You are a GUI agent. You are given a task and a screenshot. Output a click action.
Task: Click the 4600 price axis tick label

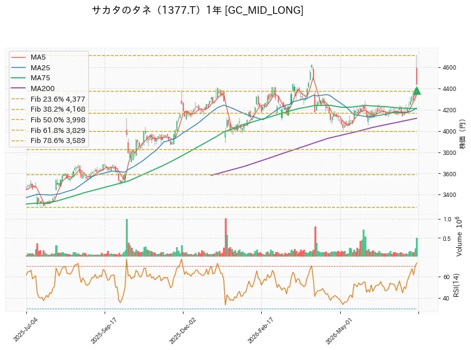[449, 67]
